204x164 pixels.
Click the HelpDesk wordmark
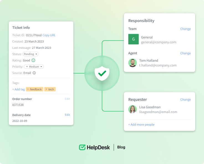[98, 147]
